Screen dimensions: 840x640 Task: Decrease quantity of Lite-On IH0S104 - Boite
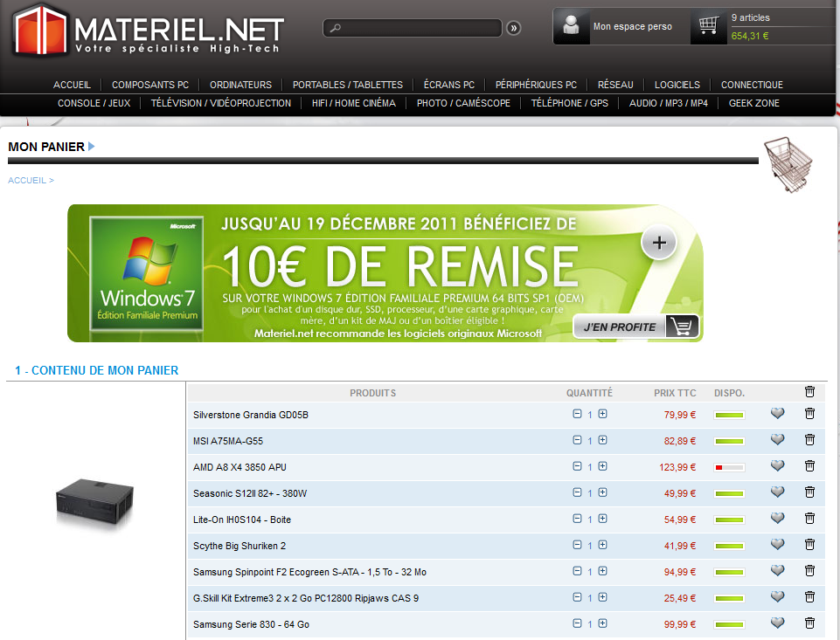point(577,519)
